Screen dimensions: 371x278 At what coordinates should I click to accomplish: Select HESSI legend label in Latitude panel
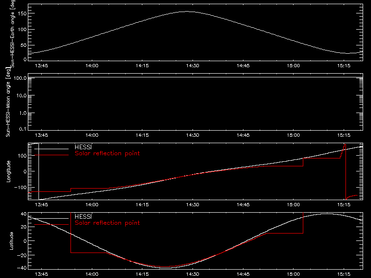[83, 216]
